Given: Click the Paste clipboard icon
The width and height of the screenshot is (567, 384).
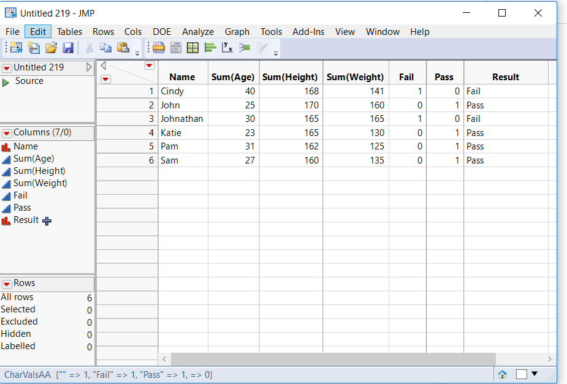Looking at the screenshot, I should pos(123,48).
